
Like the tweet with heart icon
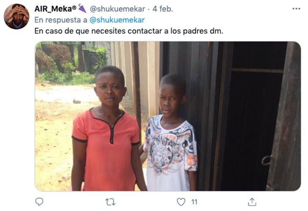point(181,202)
